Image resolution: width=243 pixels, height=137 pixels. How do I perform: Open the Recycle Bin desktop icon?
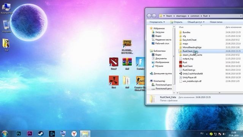pyautogui.click(x=6, y=26)
